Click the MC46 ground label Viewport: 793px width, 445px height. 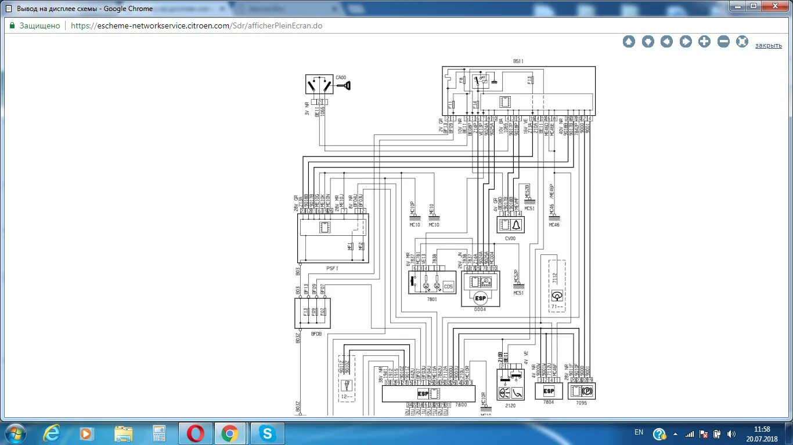coord(555,225)
